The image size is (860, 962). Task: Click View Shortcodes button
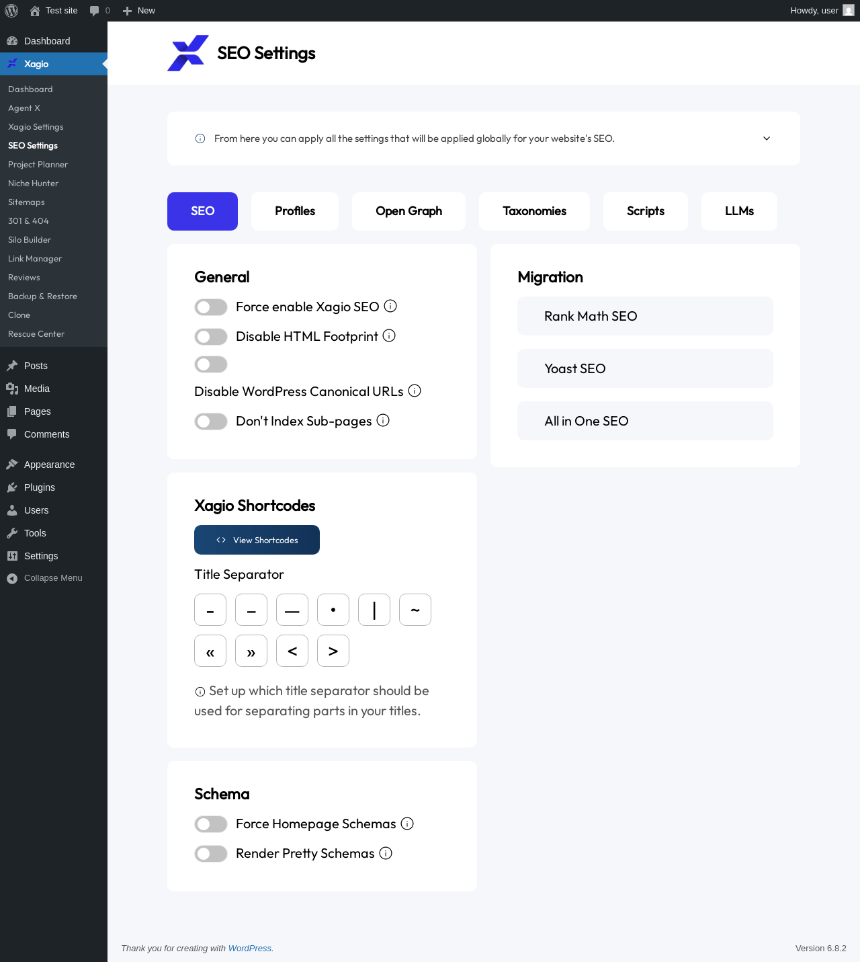(x=257, y=540)
